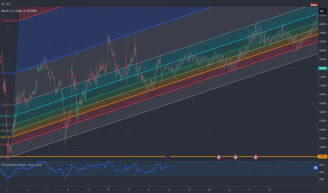The height and width of the screenshot is (193, 328).
Task: Click the US flag marker just after date 17
Action: click(x=256, y=157)
